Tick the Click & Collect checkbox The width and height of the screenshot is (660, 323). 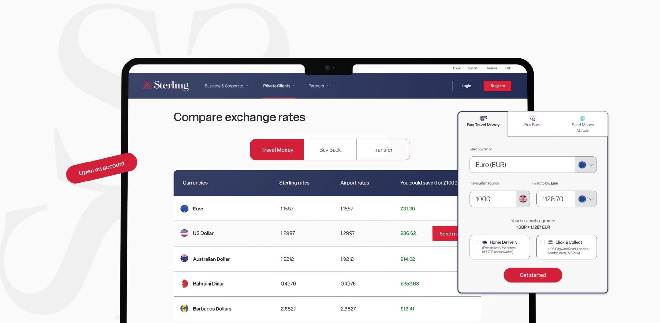[x=543, y=242]
